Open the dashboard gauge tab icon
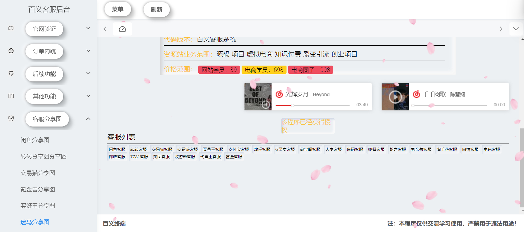The image size is (524, 232). click(122, 29)
